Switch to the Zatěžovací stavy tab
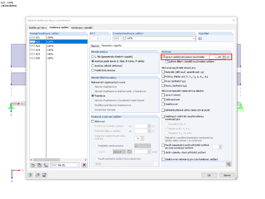The height and width of the screenshot is (199, 265). [38, 28]
